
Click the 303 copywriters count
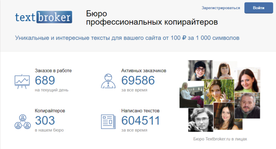tap(45, 120)
